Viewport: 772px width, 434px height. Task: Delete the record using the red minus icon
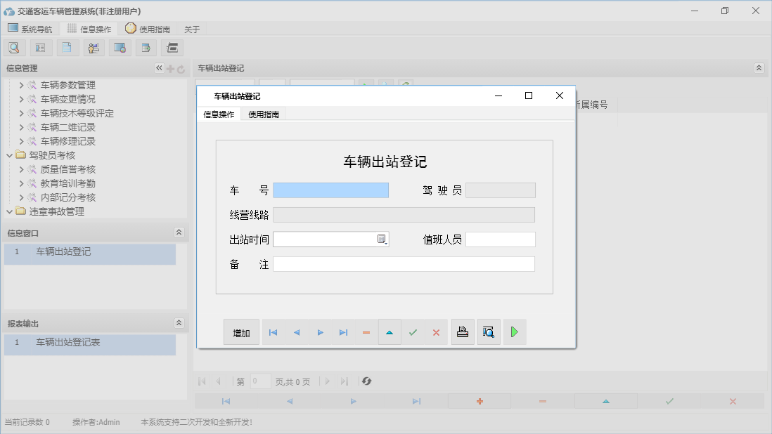tap(366, 331)
